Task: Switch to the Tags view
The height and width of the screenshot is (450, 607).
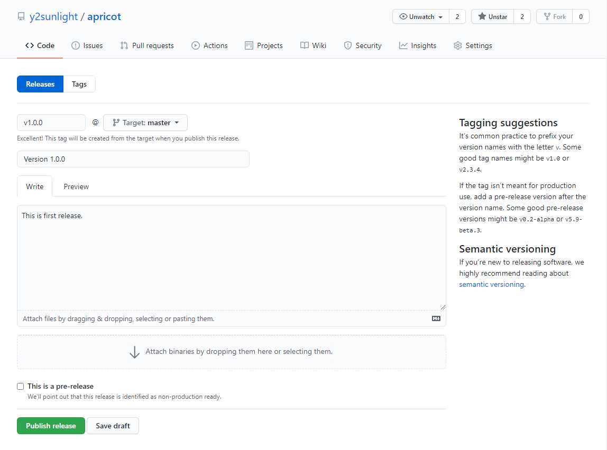Action: click(x=79, y=84)
